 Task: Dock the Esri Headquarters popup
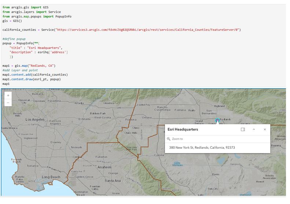243,130
